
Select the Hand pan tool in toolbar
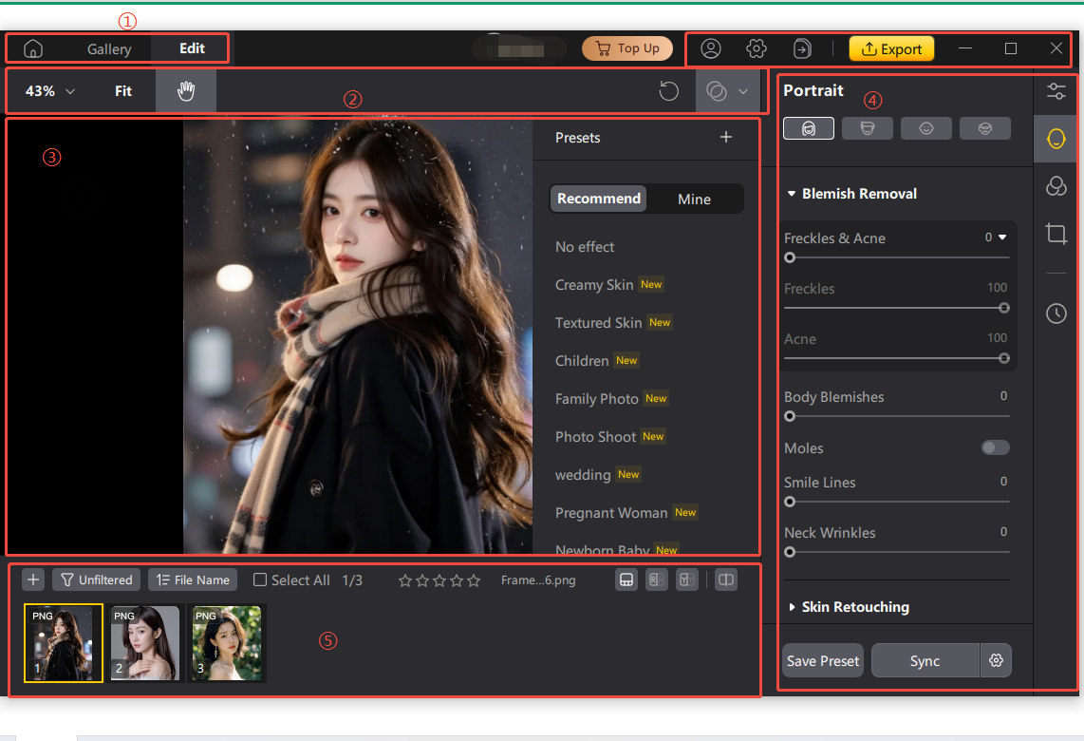185,90
